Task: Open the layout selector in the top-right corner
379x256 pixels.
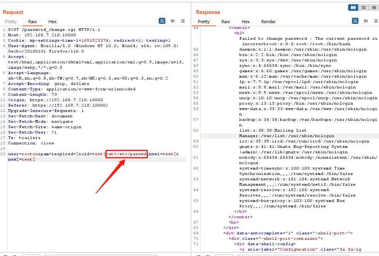Action: (364, 7)
